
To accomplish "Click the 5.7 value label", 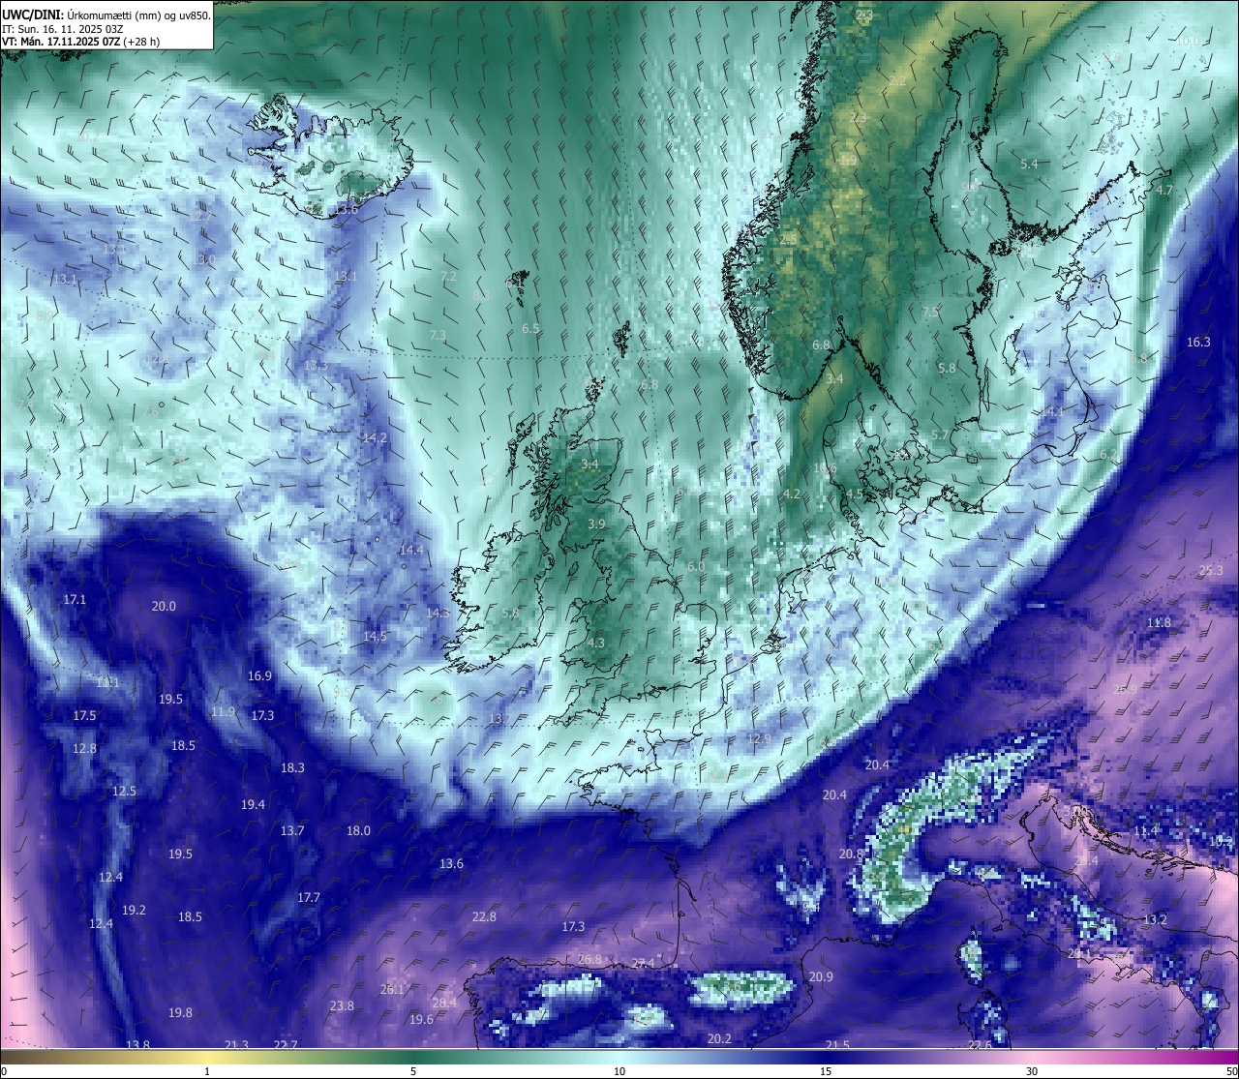I will pos(940,435).
